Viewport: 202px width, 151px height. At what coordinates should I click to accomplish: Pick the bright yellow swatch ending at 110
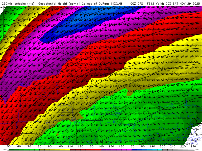[x=68, y=149]
